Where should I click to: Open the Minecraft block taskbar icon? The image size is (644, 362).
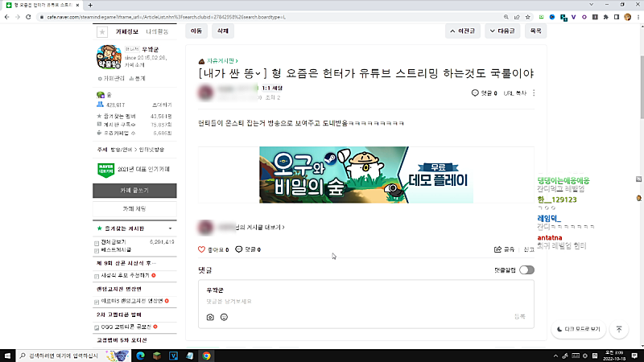pos(157,356)
